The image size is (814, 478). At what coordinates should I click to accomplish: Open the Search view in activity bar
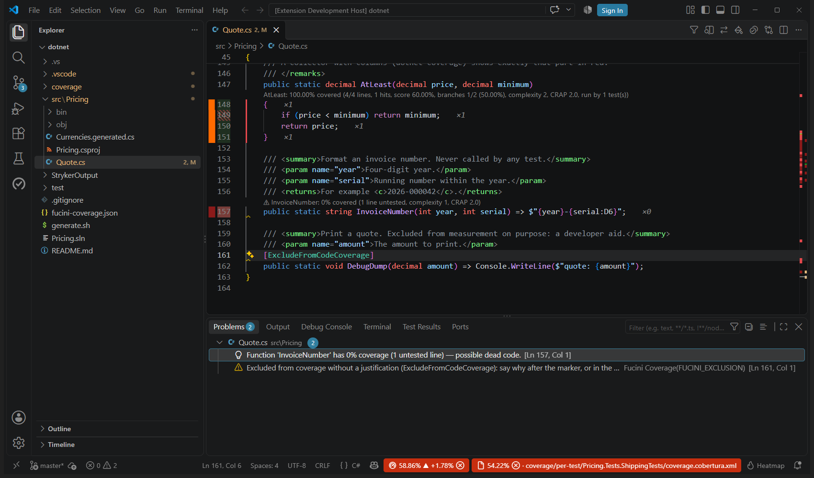point(18,58)
